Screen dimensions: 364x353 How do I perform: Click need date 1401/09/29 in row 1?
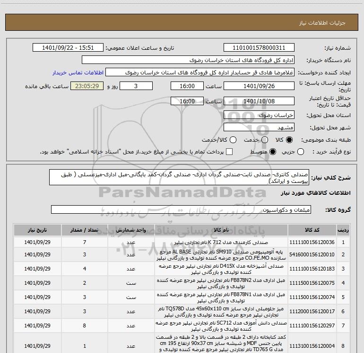coord(37,242)
